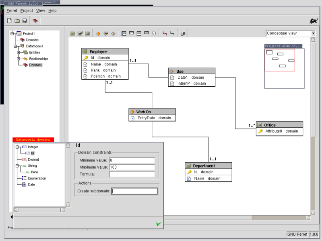Select the plain orange diamond relationship tool

point(98,34)
